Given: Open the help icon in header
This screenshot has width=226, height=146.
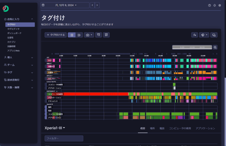Looking at the screenshot, I should 209,5.
